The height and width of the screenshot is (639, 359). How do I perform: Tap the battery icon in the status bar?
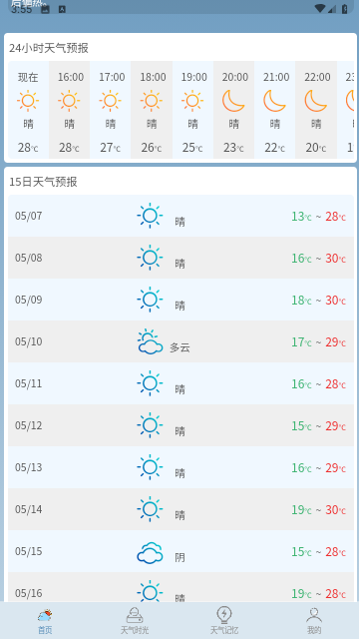click(x=345, y=9)
